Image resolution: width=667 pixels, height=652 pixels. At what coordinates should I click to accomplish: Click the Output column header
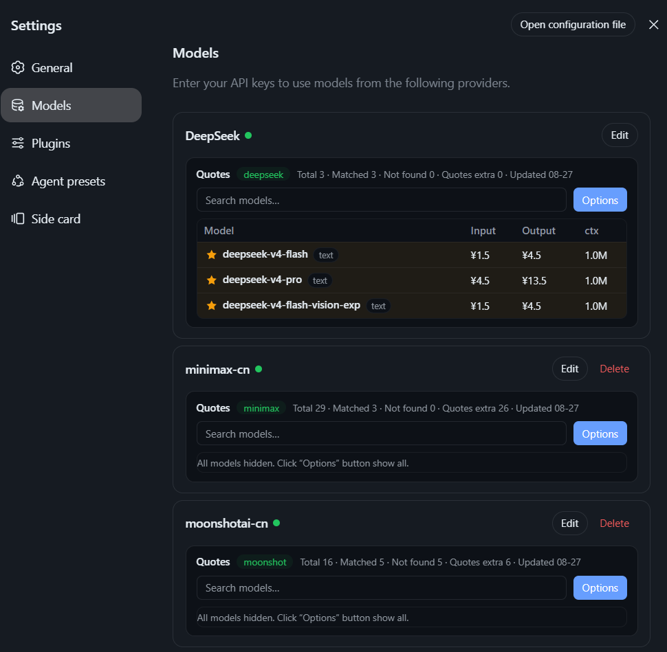538,231
